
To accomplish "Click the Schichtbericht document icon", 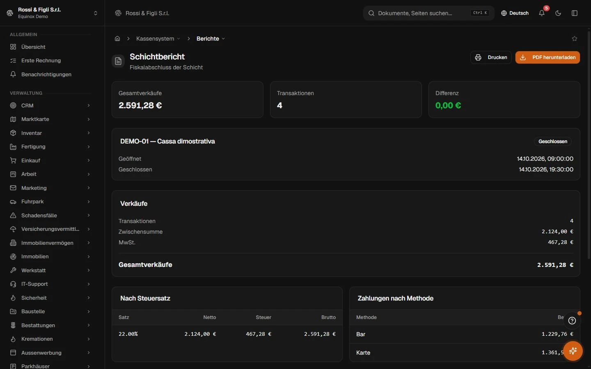I will click(x=118, y=61).
